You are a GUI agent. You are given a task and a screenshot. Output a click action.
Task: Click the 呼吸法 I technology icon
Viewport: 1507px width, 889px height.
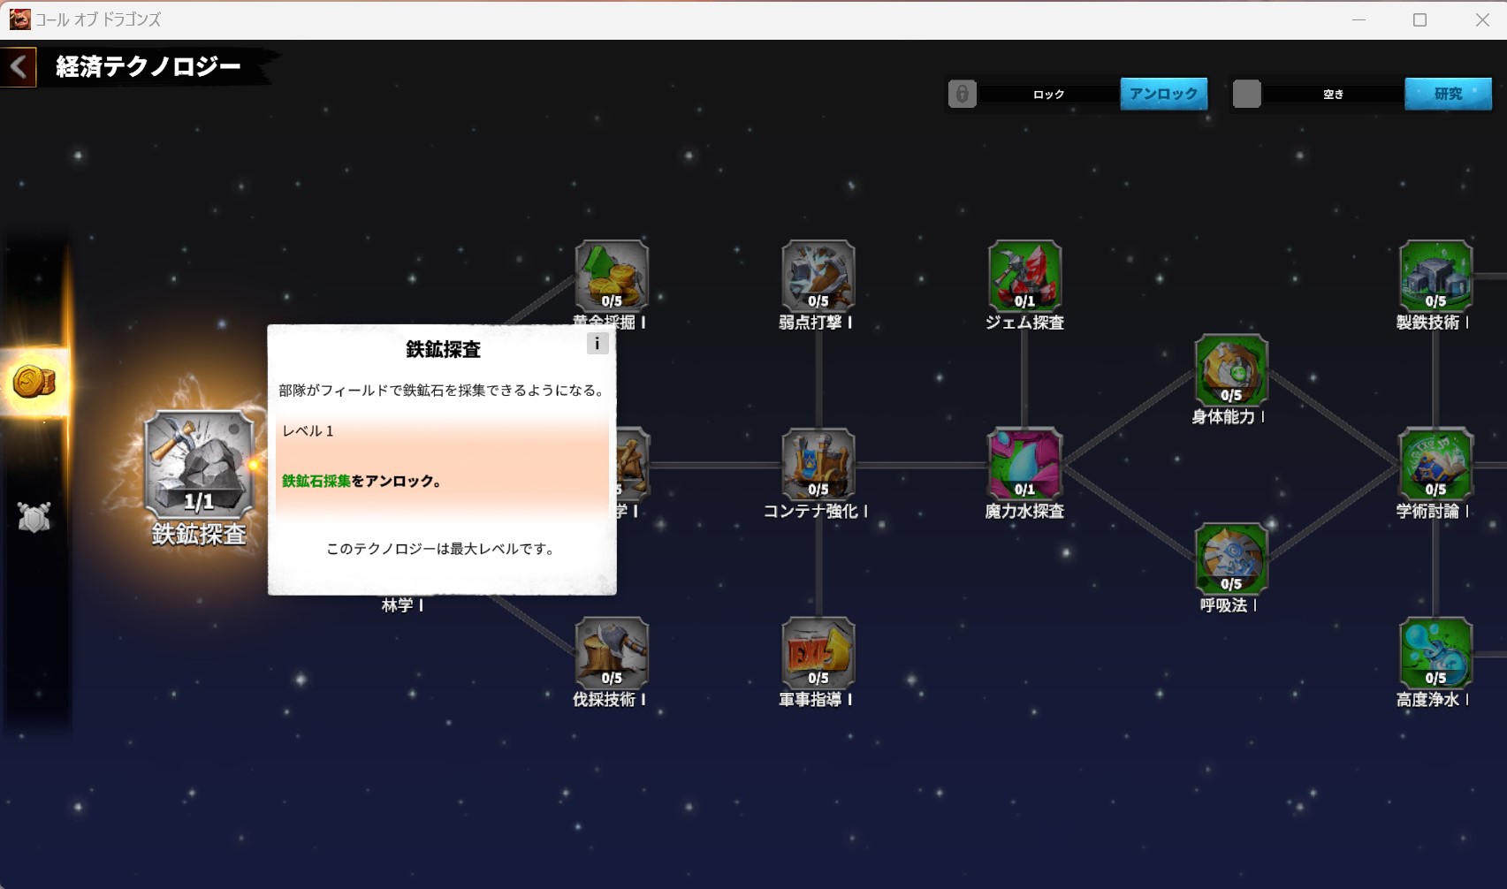point(1230,558)
